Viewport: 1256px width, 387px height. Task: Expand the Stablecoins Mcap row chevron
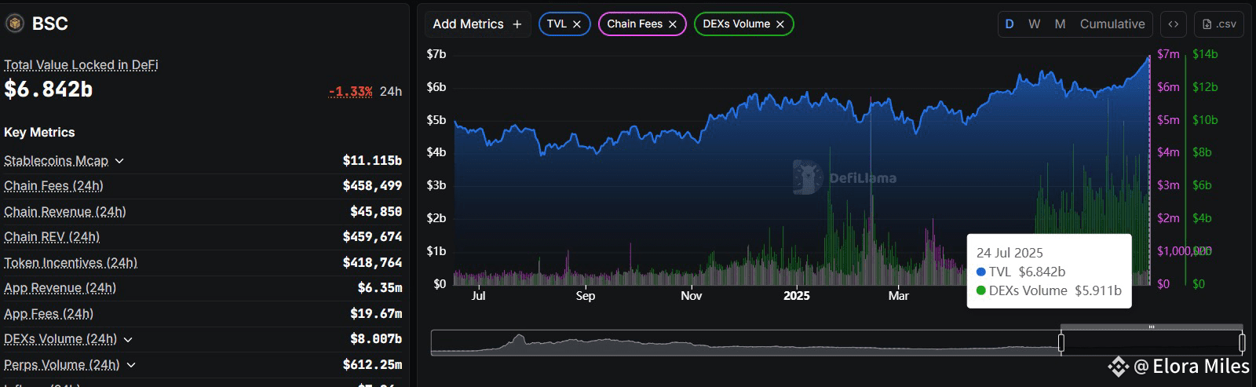[119, 161]
